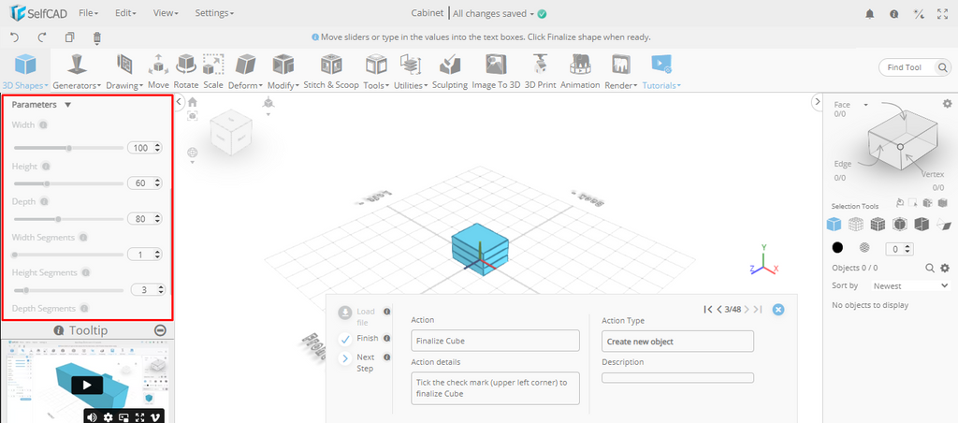
Task: Toggle the textured sphere icon
Action: coord(864,248)
